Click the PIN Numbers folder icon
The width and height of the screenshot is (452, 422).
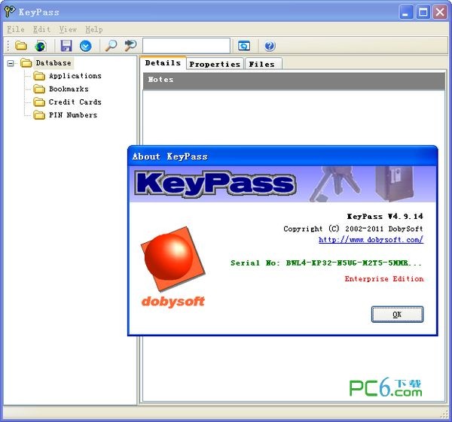click(x=39, y=115)
